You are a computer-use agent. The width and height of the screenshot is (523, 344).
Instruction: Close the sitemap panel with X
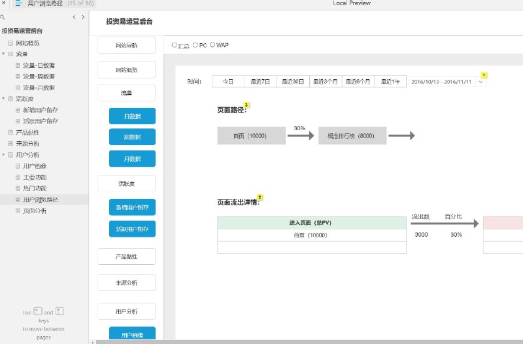coord(4,3)
